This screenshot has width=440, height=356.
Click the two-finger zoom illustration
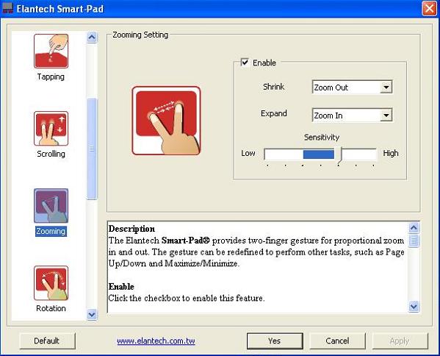coord(166,121)
